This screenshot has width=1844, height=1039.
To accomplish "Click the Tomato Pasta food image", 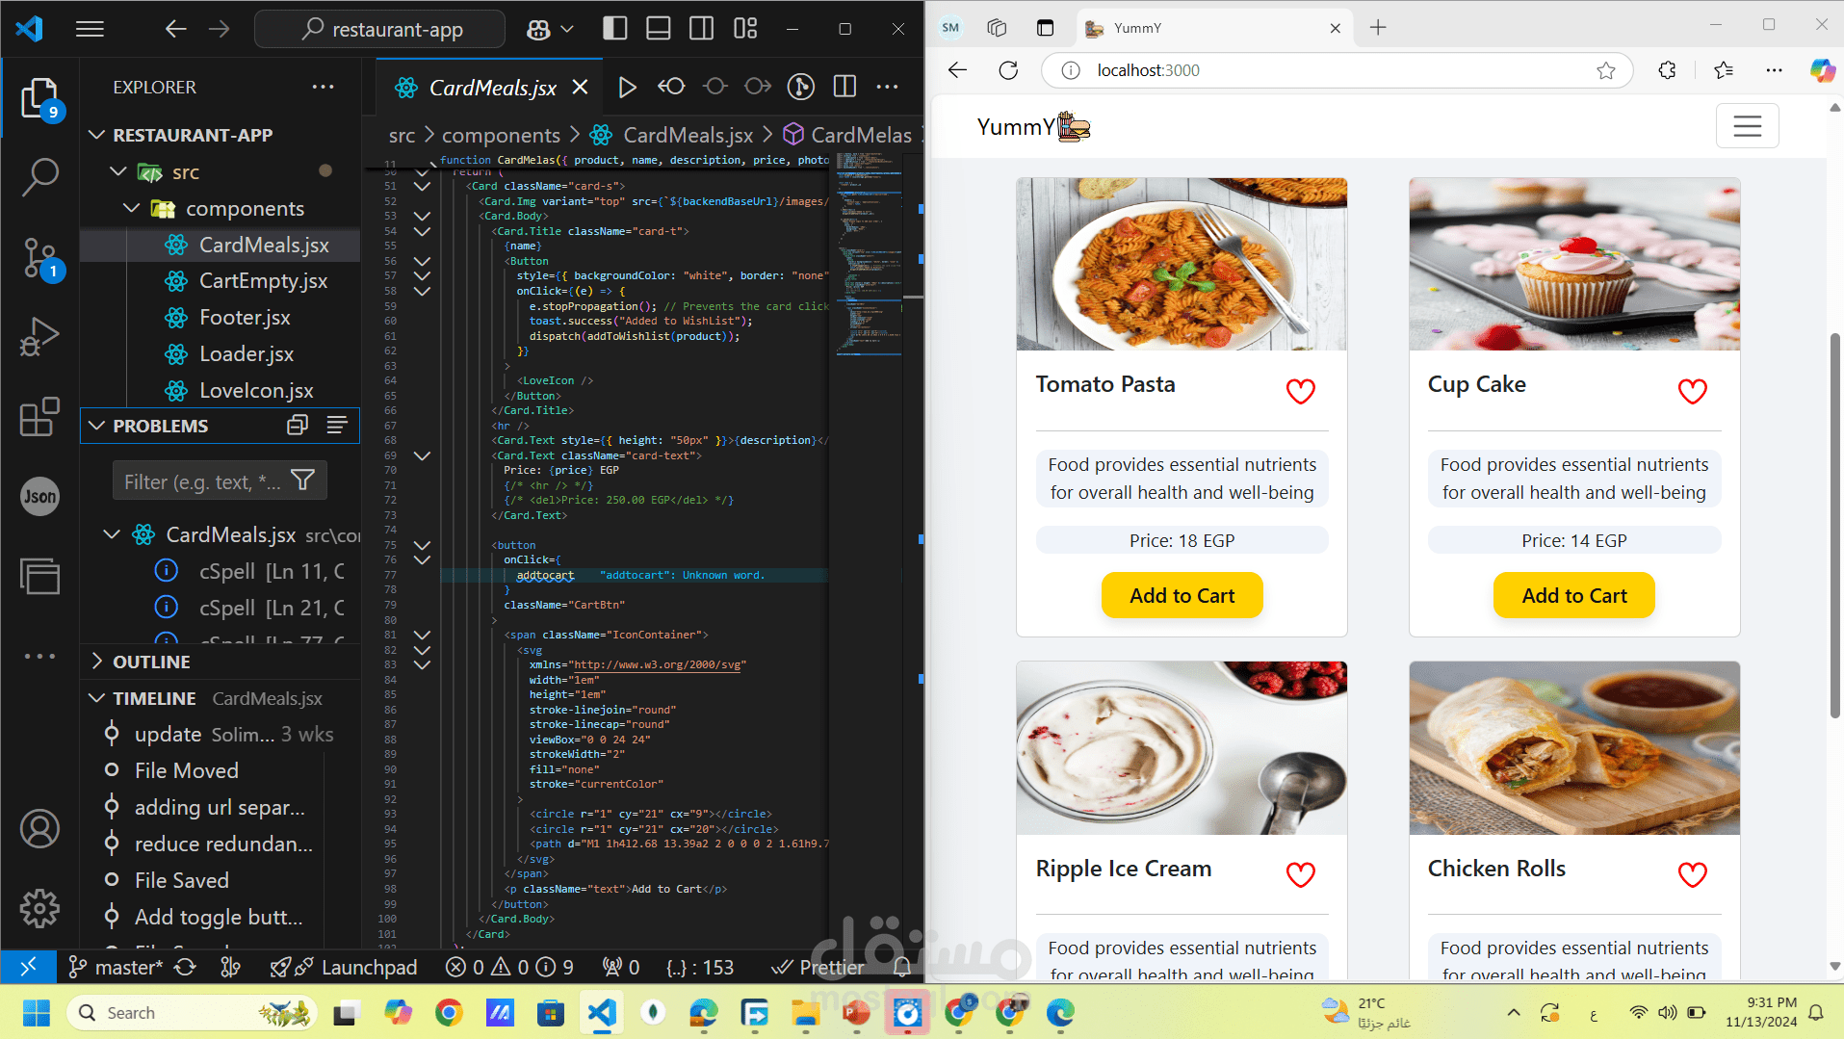I will [x=1182, y=264].
